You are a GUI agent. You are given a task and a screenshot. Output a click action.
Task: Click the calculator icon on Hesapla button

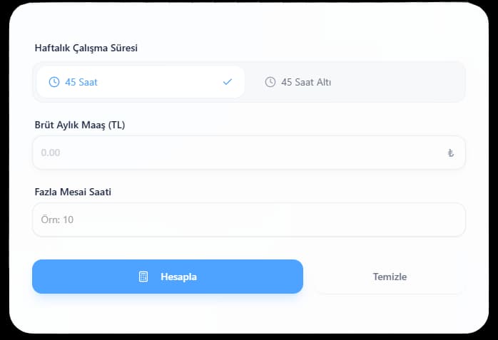pyautogui.click(x=143, y=277)
